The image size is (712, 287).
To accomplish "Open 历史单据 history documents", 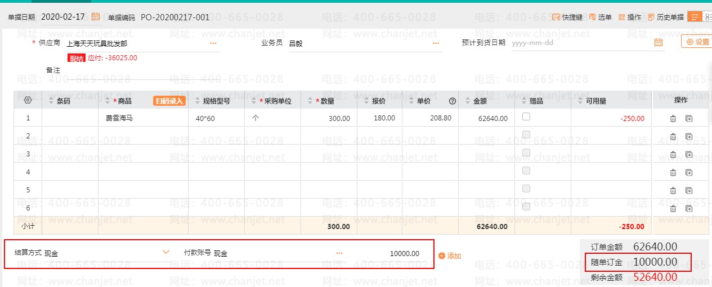I will coord(666,17).
